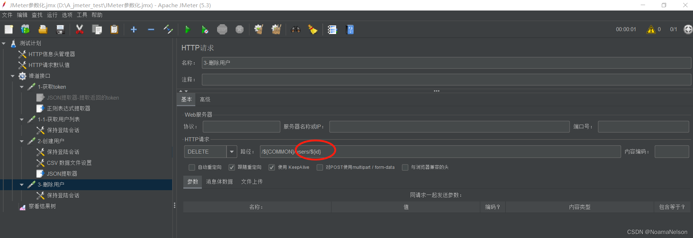Screen dimensions: 693x238
Task: Open the Templates icon in toolbar
Action: (25, 29)
